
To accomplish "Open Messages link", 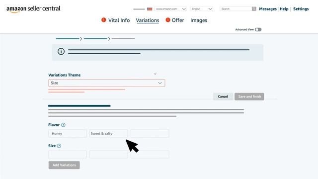I will click(x=268, y=9).
